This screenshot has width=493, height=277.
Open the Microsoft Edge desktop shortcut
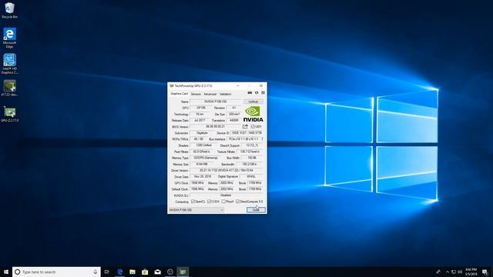9,38
